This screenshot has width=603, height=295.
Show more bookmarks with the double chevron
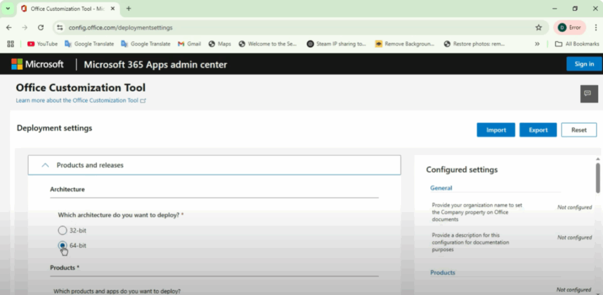point(537,43)
